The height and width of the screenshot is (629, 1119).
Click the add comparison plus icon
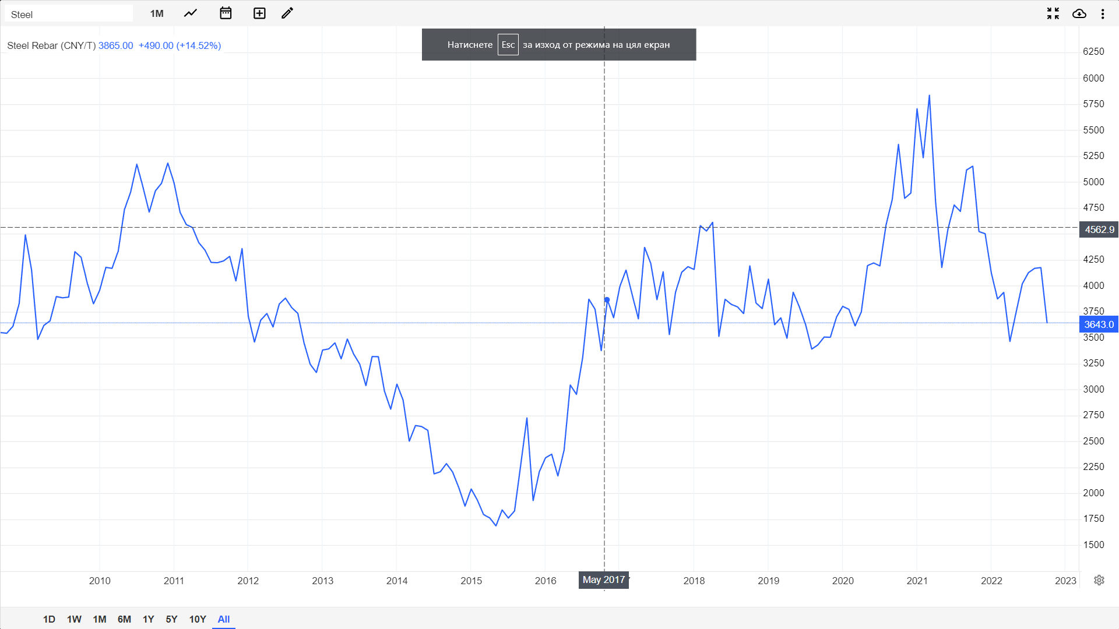point(259,13)
